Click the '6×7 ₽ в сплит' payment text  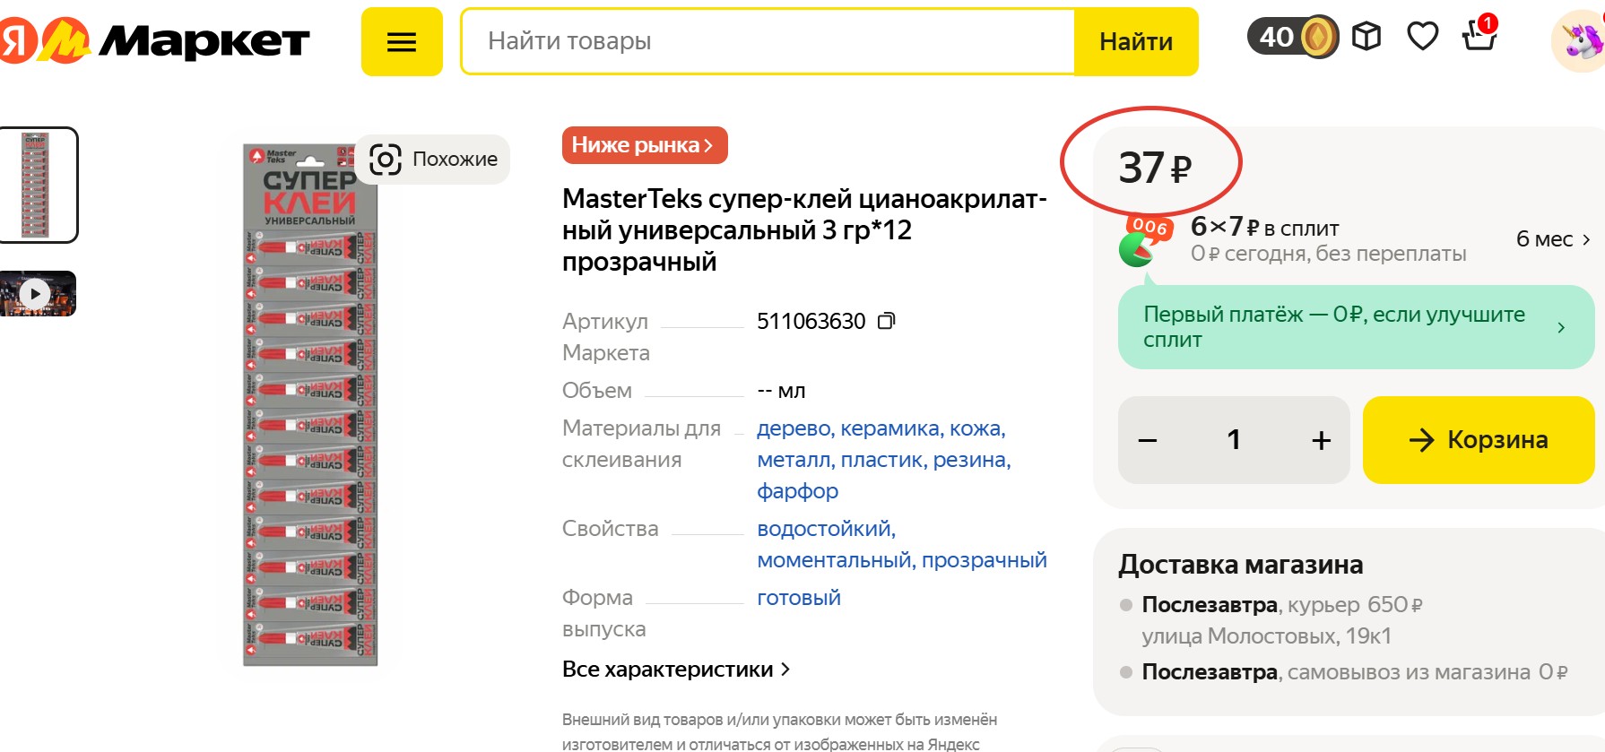click(x=1264, y=228)
